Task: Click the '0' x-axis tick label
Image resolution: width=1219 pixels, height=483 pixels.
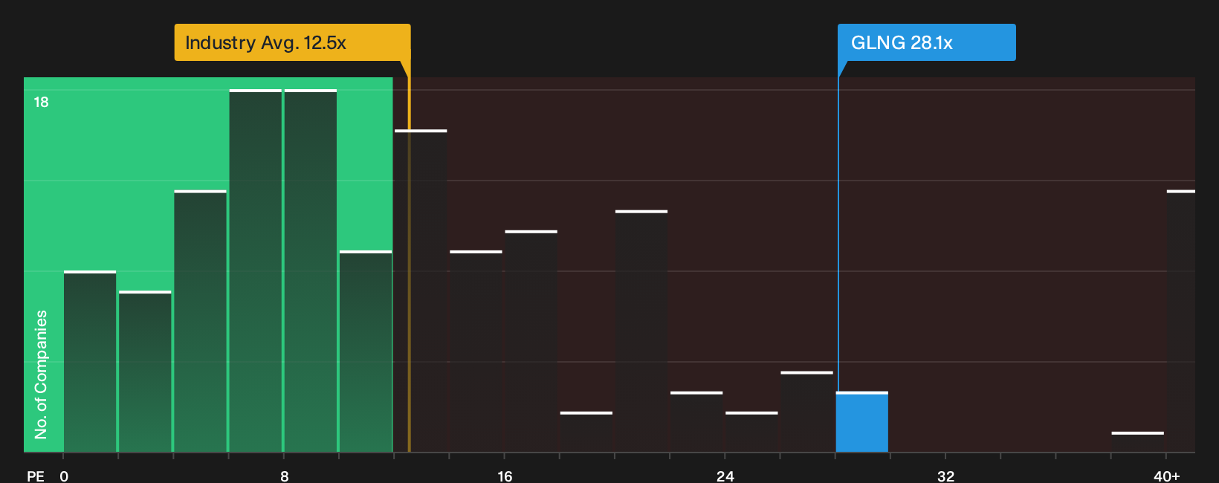Action: pyautogui.click(x=64, y=476)
